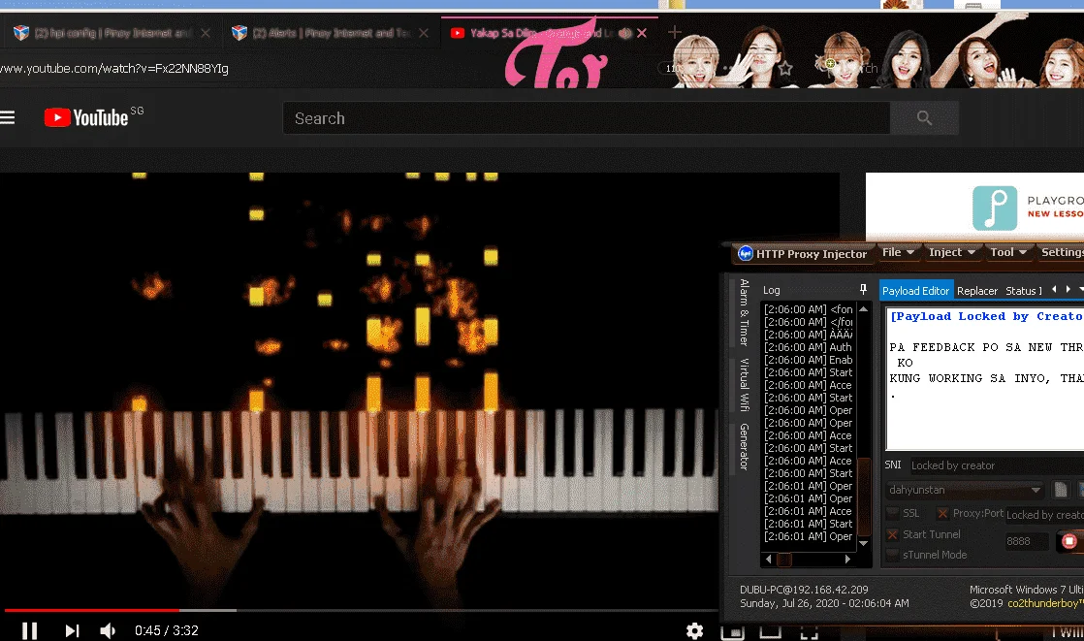The height and width of the screenshot is (641, 1084).
Task: Enable sTunnel Mode checkbox
Action: pyautogui.click(x=892, y=555)
